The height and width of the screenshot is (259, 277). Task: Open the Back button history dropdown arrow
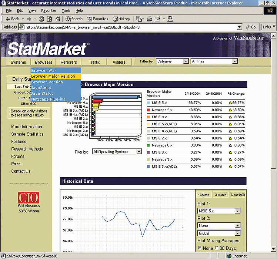click(x=23, y=19)
